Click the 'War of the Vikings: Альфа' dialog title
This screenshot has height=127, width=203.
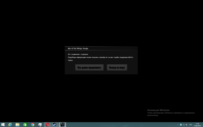click(x=78, y=49)
